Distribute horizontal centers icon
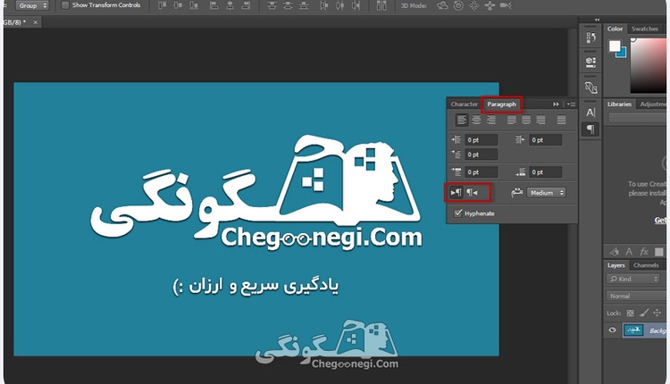The width and height of the screenshot is (670, 384). [339, 5]
